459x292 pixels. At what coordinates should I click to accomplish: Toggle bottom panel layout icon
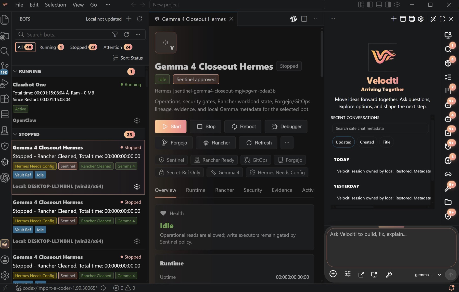379,5
